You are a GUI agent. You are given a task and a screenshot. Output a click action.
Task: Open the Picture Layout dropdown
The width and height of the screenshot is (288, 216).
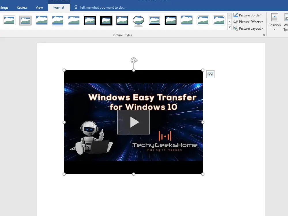(x=248, y=28)
